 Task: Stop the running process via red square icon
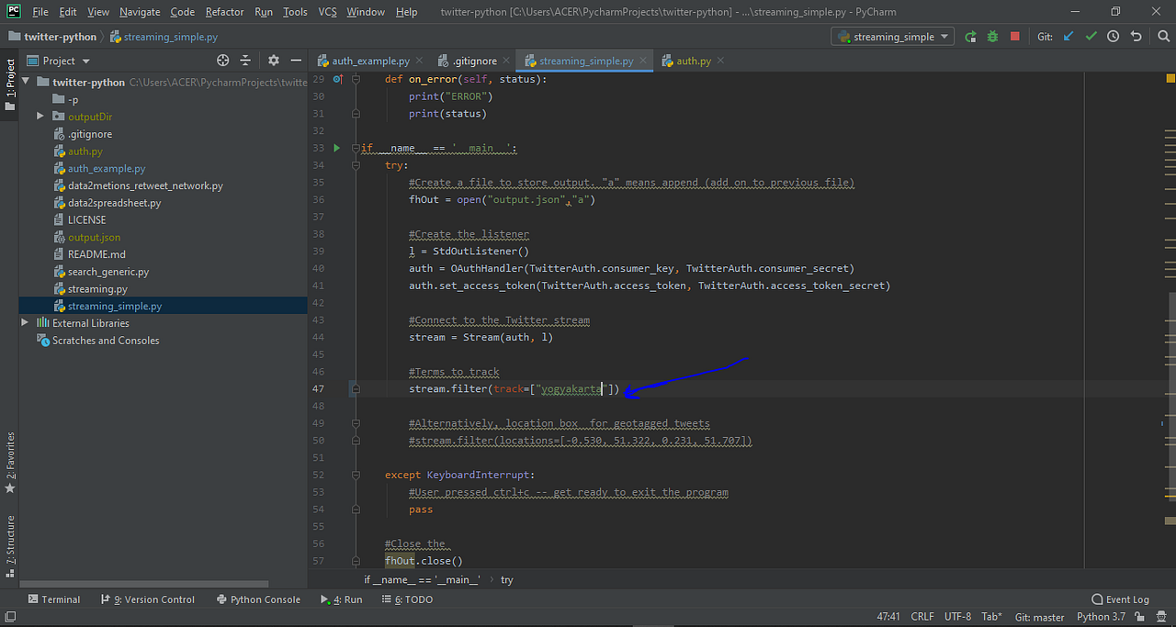coord(1015,36)
